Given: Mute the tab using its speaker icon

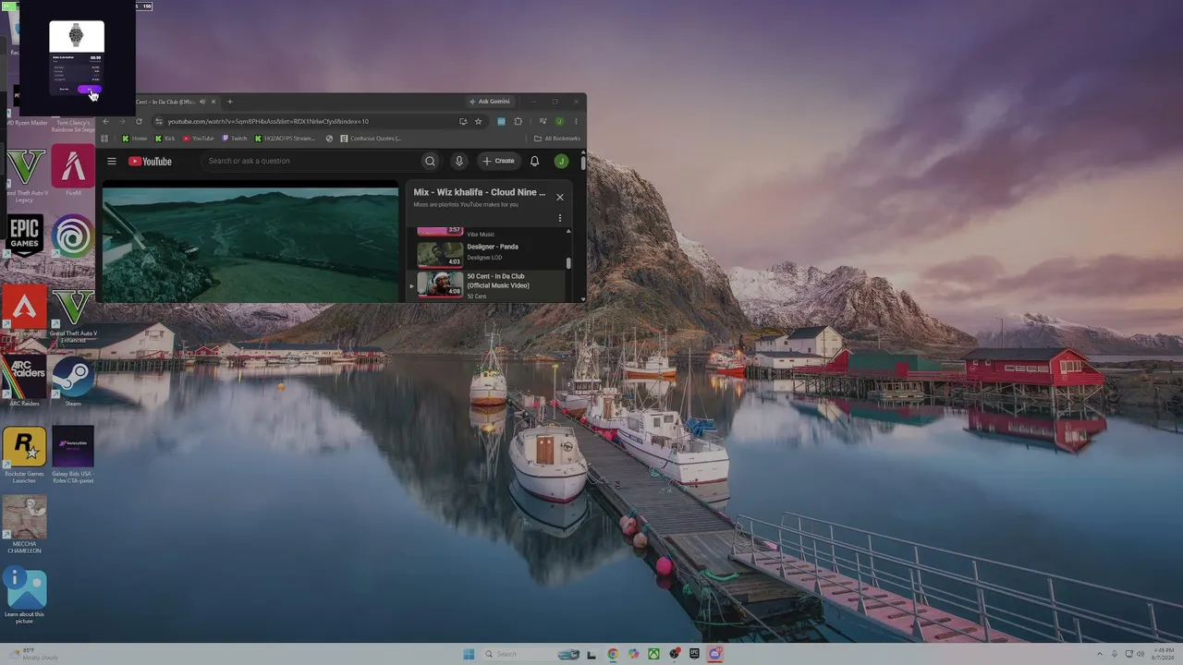Looking at the screenshot, I should 201,102.
